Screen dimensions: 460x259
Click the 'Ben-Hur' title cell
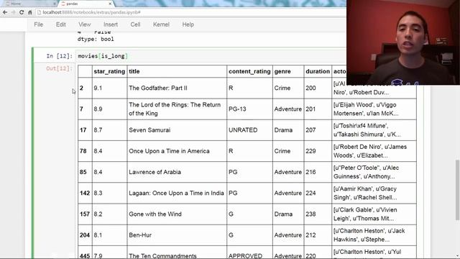coord(177,235)
